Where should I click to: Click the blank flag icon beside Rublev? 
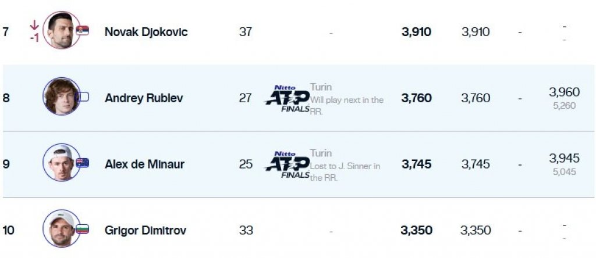coord(83,96)
